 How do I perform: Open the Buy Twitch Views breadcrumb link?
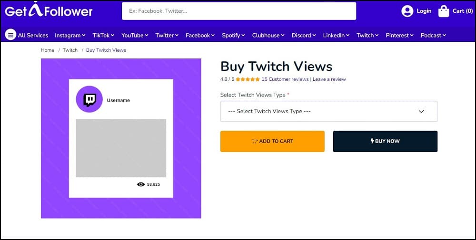pyautogui.click(x=106, y=50)
